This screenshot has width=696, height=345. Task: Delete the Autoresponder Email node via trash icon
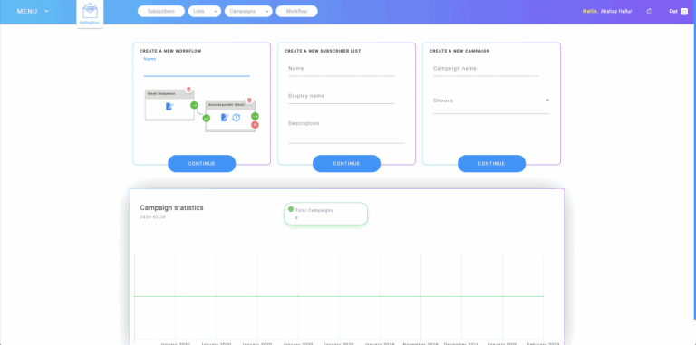coord(249,101)
